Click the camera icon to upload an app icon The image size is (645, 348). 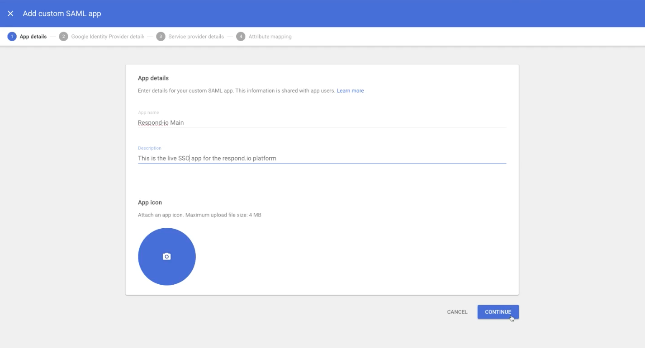[x=166, y=257]
